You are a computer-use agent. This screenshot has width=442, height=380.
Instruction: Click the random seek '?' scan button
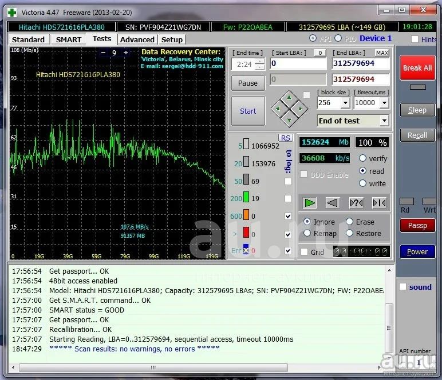(356, 202)
